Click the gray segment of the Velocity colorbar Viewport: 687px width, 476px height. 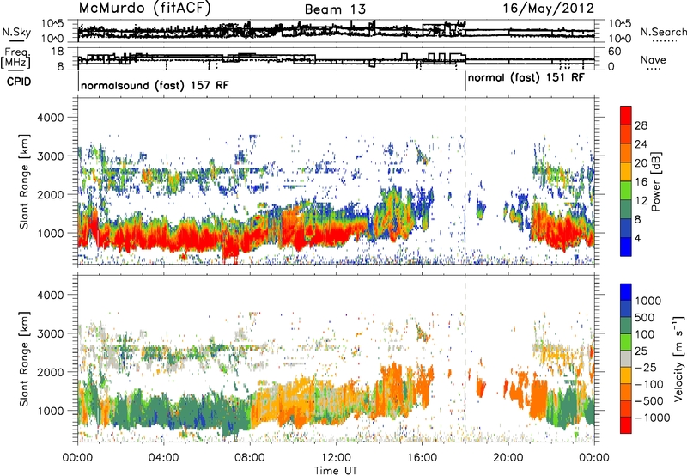626,358
